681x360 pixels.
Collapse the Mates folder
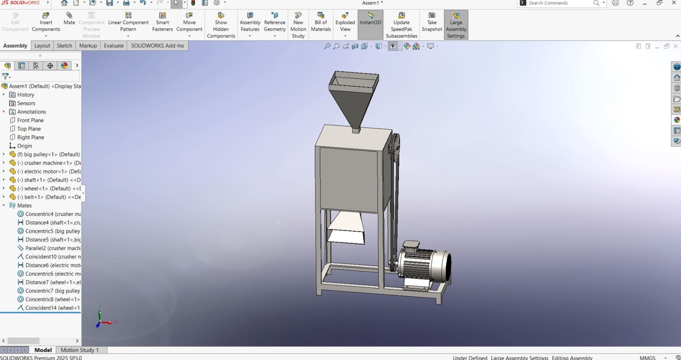click(x=4, y=205)
